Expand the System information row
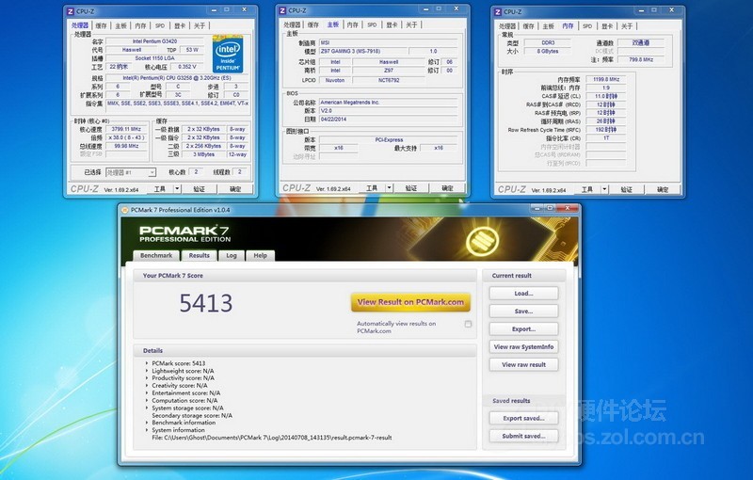The width and height of the screenshot is (753, 480). (147, 430)
